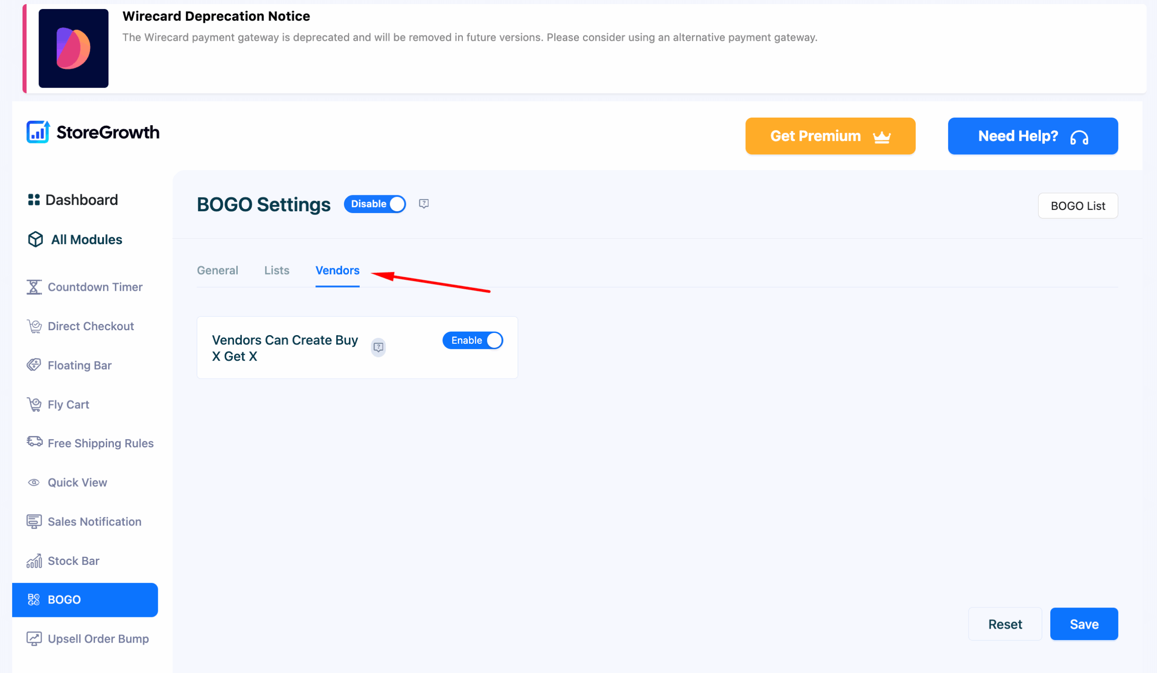This screenshot has width=1157, height=673.
Task: Click the Dashboard grid icon
Action: tap(34, 200)
